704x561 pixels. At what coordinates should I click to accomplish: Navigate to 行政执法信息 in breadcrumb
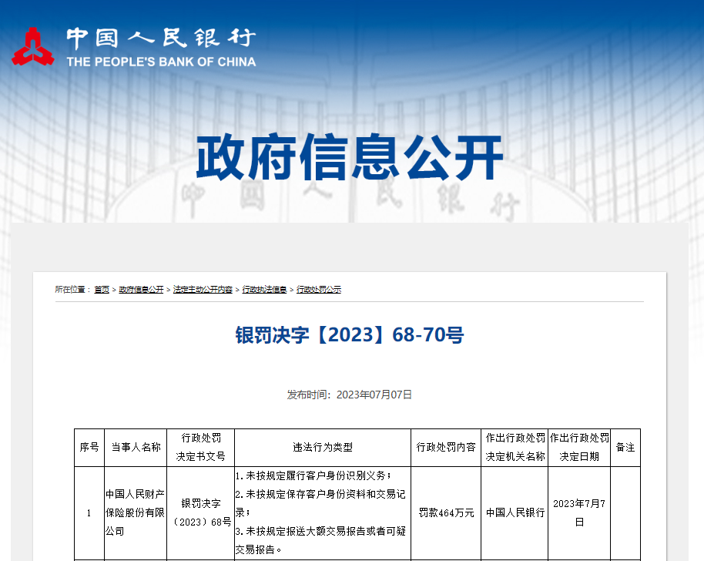(x=264, y=290)
